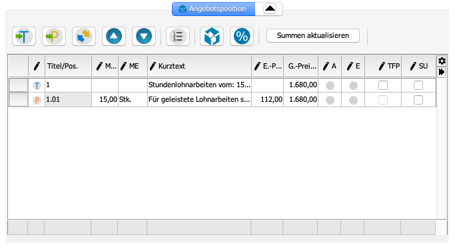The width and height of the screenshot is (455, 251).
Task: Toggle SU checkbox for Stundenlohnarbeiten row
Action: coord(418,85)
